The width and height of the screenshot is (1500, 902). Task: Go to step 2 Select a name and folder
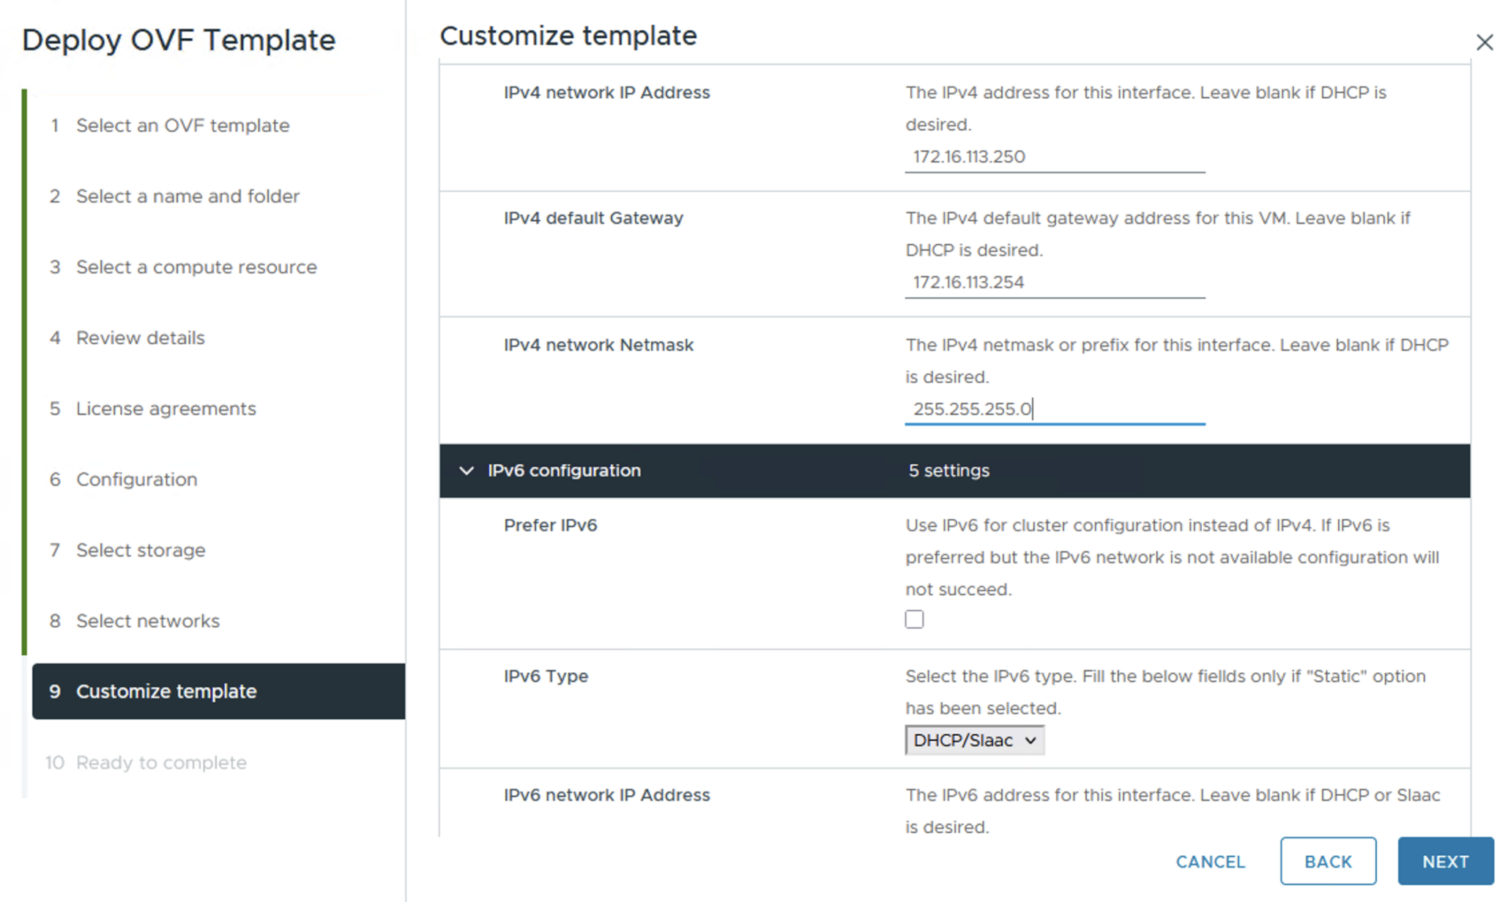pos(187,196)
